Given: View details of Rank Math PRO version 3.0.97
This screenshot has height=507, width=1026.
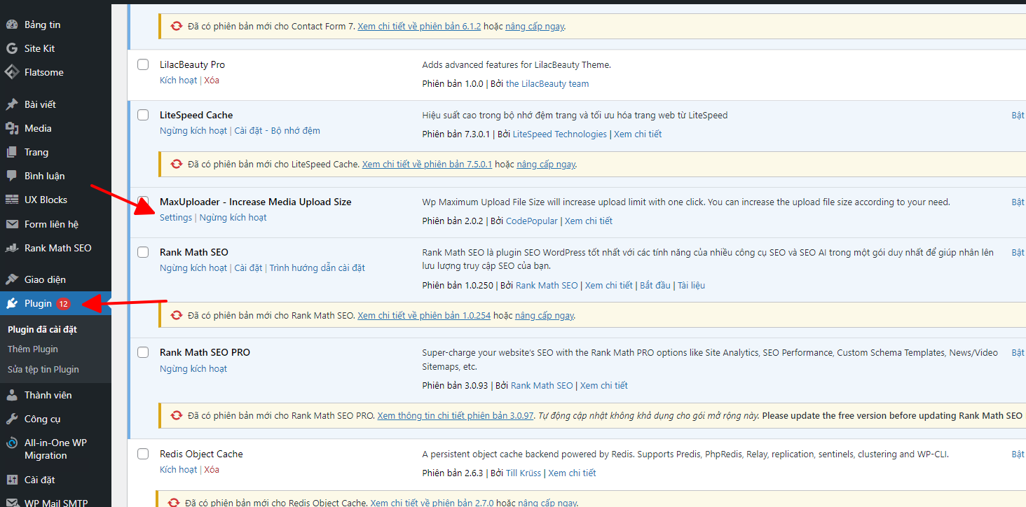Looking at the screenshot, I should click(456, 415).
